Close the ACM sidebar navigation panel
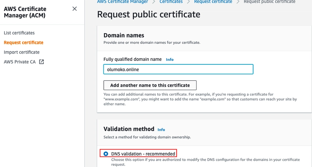The width and height of the screenshot is (312, 167). click(x=74, y=9)
